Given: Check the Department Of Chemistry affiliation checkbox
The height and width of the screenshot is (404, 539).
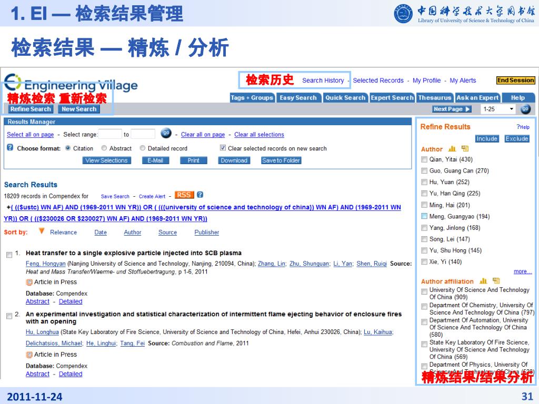Looking at the screenshot, I should click(424, 306).
